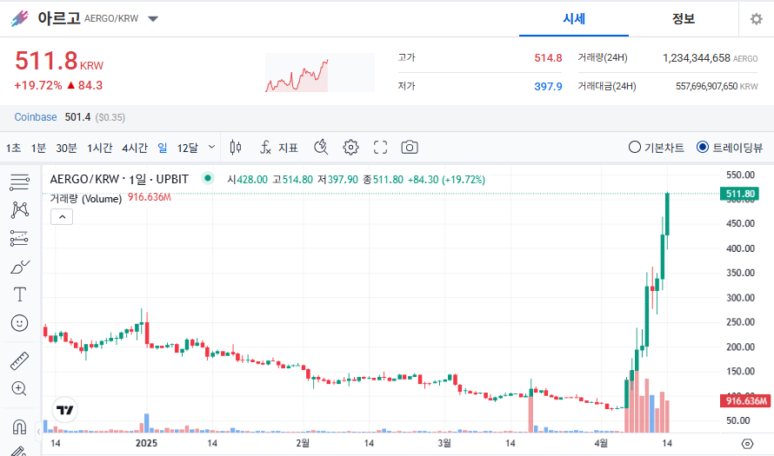Image resolution: width=774 pixels, height=456 pixels.
Task: Click the 511.8 KRW current price
Action: 59,61
